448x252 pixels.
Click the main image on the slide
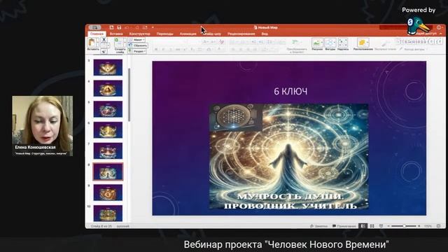pos(289,157)
